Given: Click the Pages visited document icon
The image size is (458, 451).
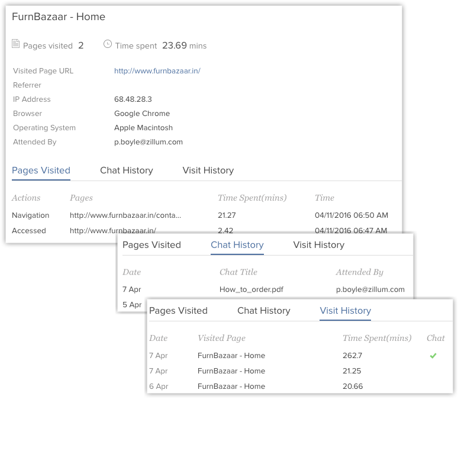Looking at the screenshot, I should pyautogui.click(x=15, y=44).
